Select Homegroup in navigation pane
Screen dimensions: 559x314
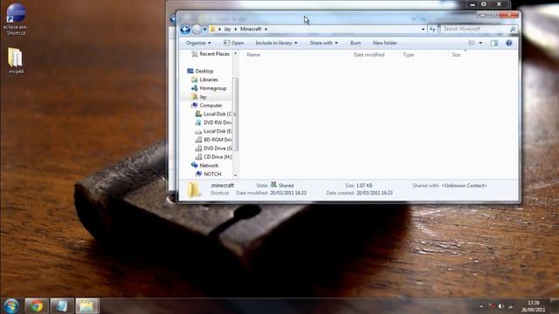point(209,88)
